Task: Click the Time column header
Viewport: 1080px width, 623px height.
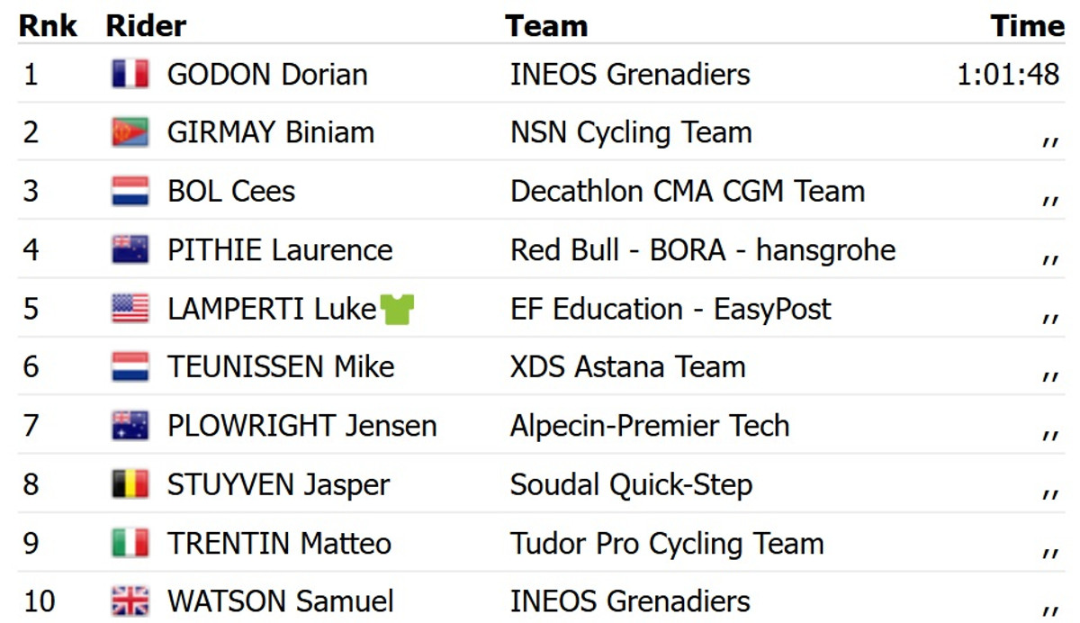Action: tap(1028, 26)
